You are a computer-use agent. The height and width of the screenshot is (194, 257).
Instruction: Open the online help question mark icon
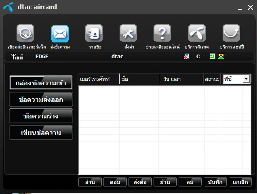tap(162, 33)
